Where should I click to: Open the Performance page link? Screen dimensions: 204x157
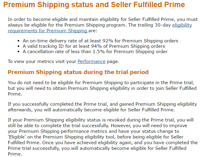[x=91, y=61]
